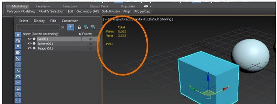Open Scene Explorer Select menu
The width and height of the screenshot is (277, 104).
(x=24, y=21)
